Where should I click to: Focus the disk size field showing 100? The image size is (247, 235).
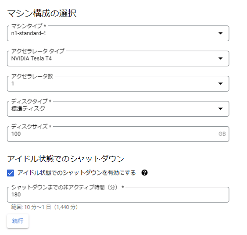(x=118, y=134)
